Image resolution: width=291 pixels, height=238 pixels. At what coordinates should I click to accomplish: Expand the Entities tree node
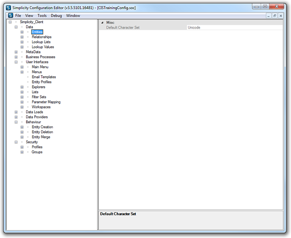coord(22,32)
